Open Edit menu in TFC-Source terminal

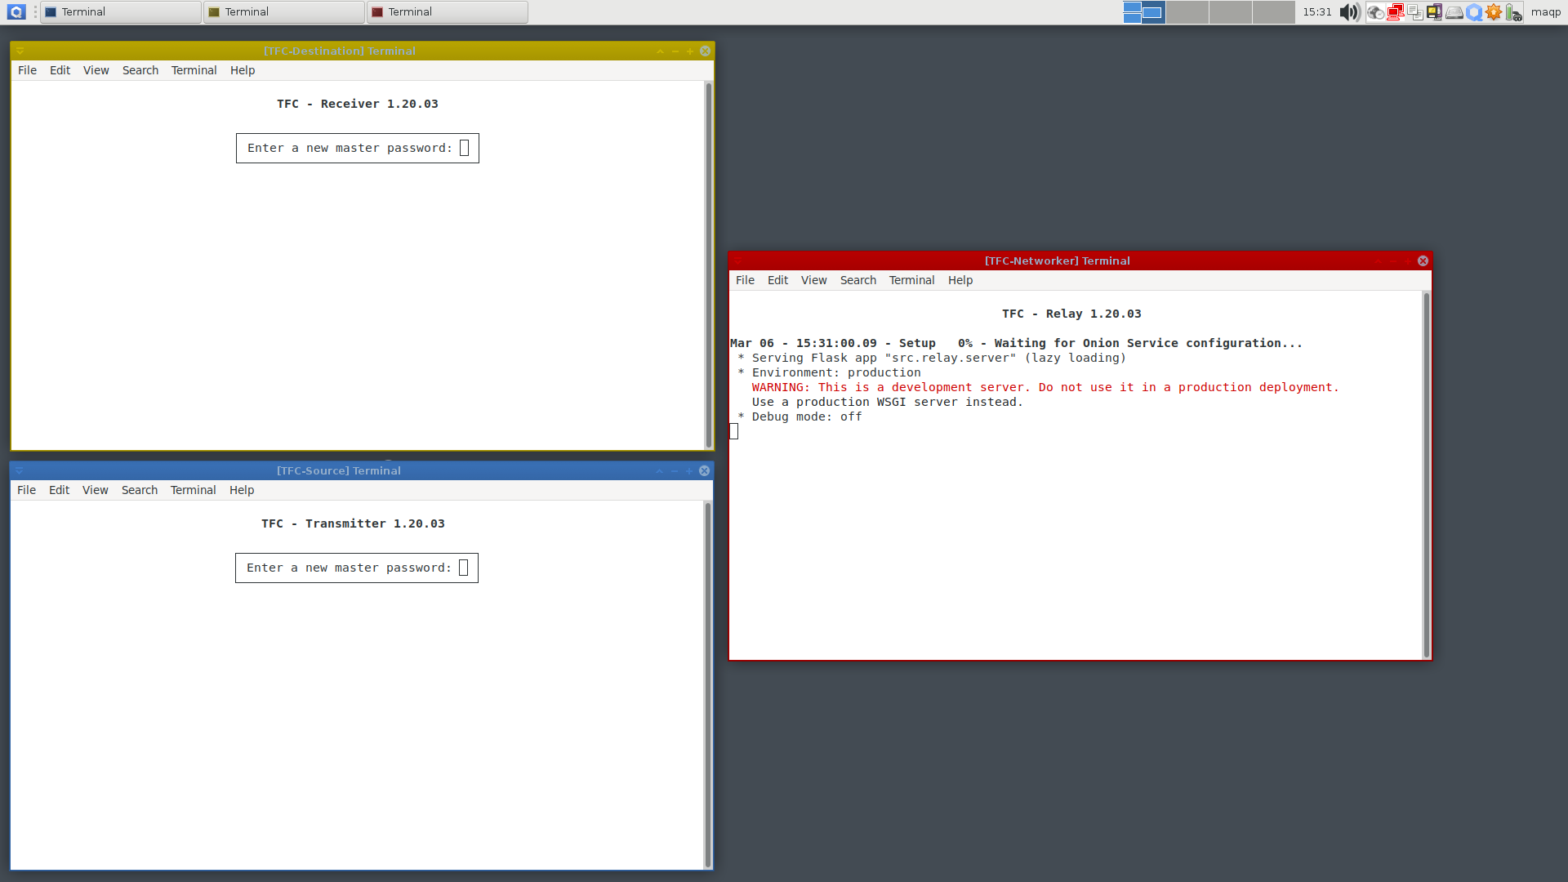click(x=60, y=490)
